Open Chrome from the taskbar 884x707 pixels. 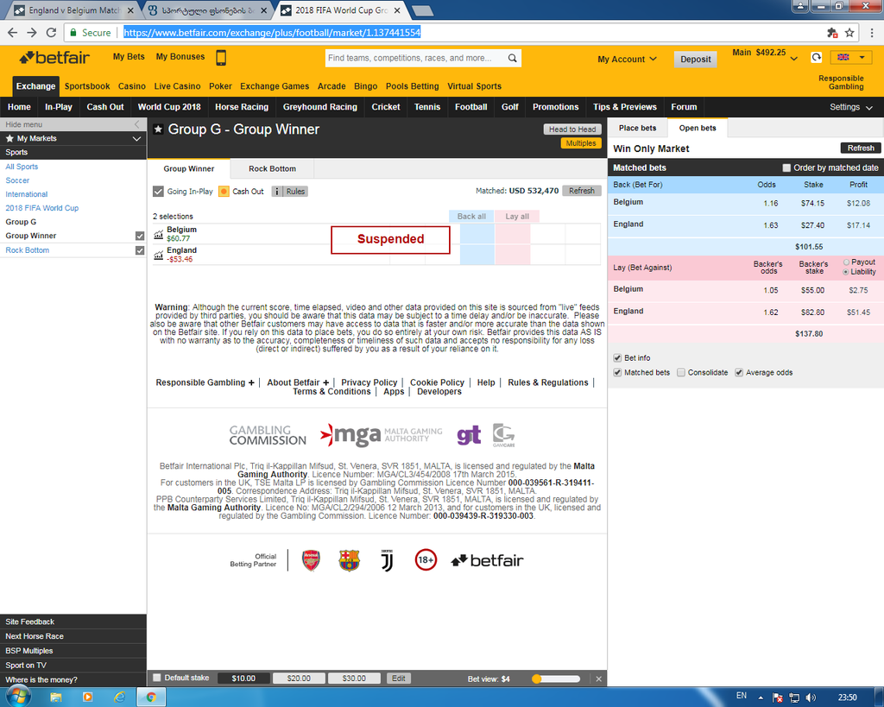tap(151, 698)
